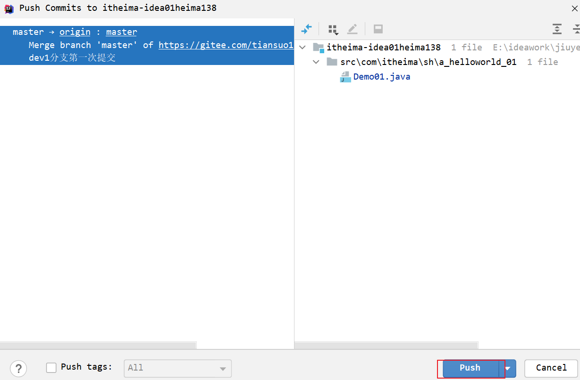Click the Demo01.java file icon

(345, 77)
